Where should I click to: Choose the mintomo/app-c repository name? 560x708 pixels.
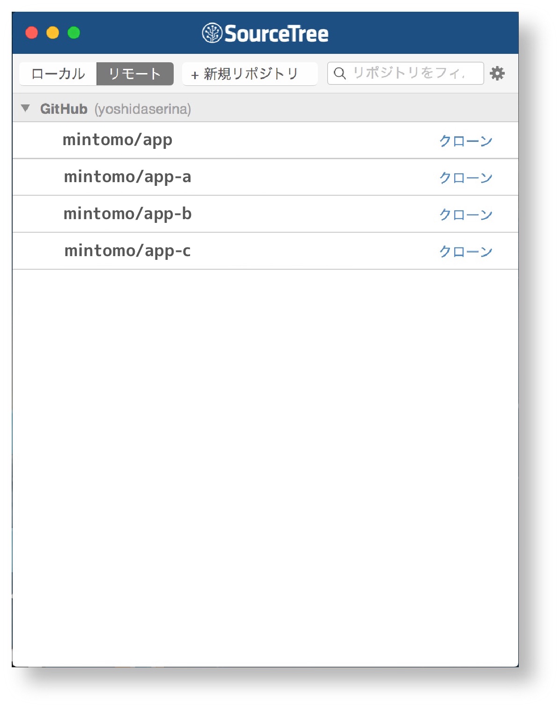click(127, 251)
